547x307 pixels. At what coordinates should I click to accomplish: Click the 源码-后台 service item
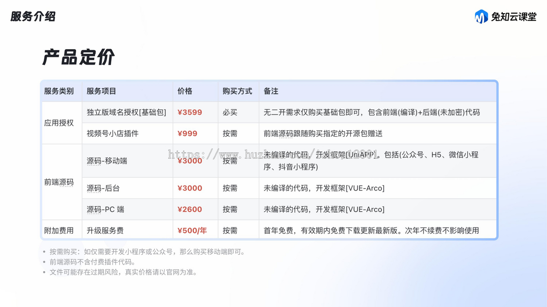[x=103, y=188]
